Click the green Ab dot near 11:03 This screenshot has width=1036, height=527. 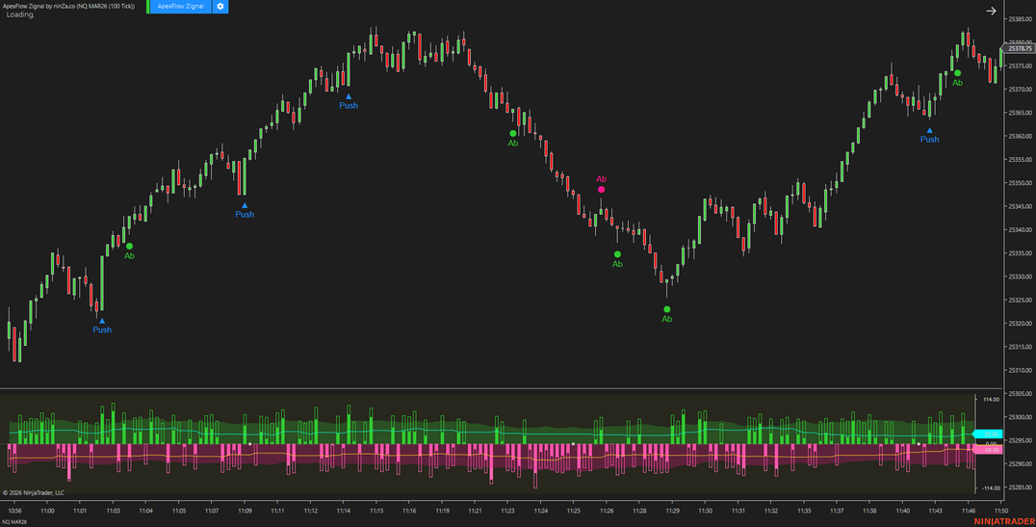coord(129,247)
